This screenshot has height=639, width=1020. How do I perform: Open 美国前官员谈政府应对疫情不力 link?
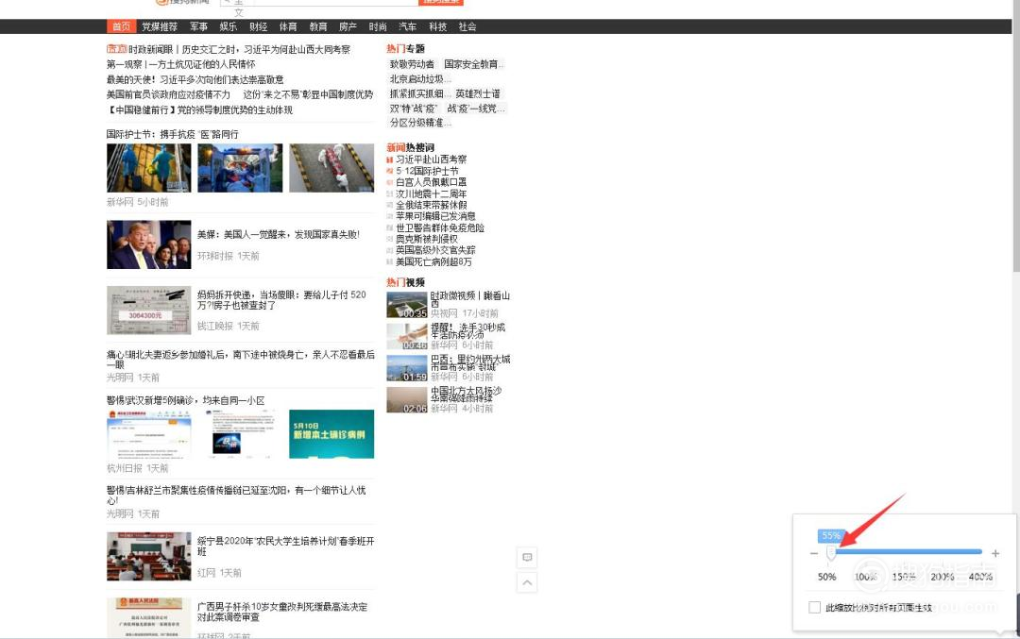[168, 94]
